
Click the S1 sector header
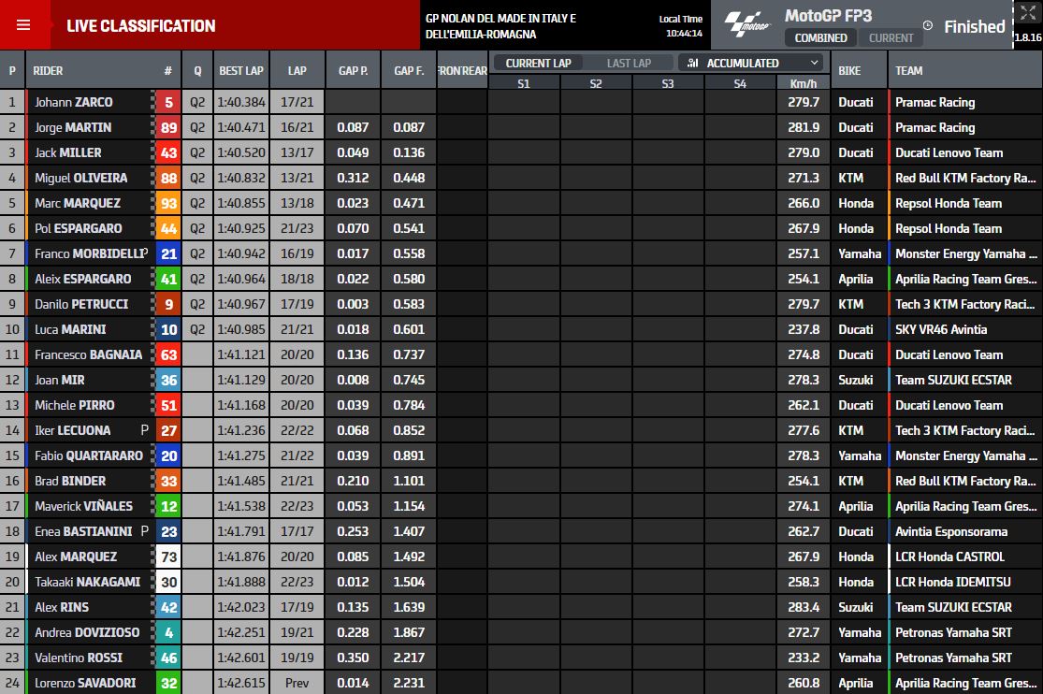point(524,83)
